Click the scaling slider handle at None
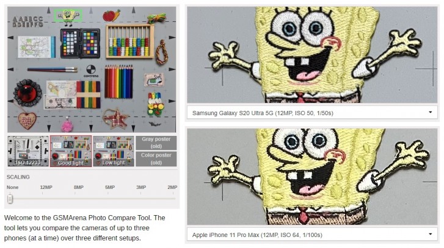Viewport: 444px width, 248px height. point(10,199)
